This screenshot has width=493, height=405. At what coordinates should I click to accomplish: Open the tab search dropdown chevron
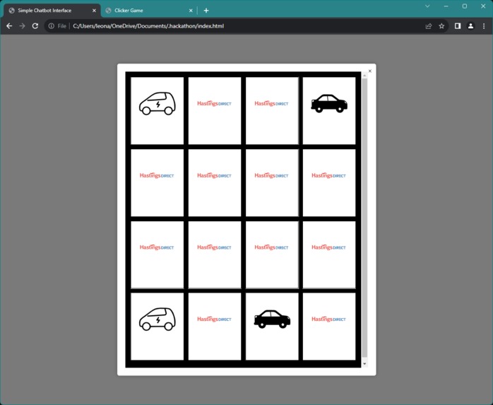427,6
